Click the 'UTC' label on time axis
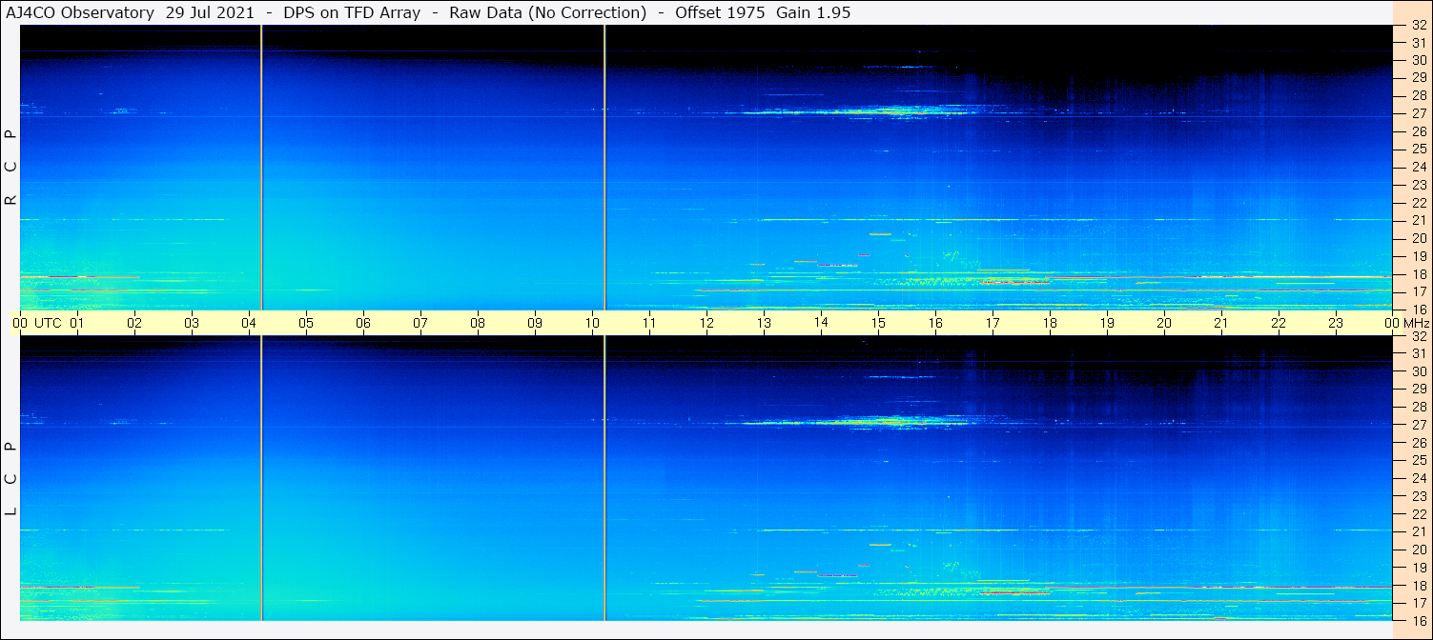1433x640 pixels. pos(48,323)
